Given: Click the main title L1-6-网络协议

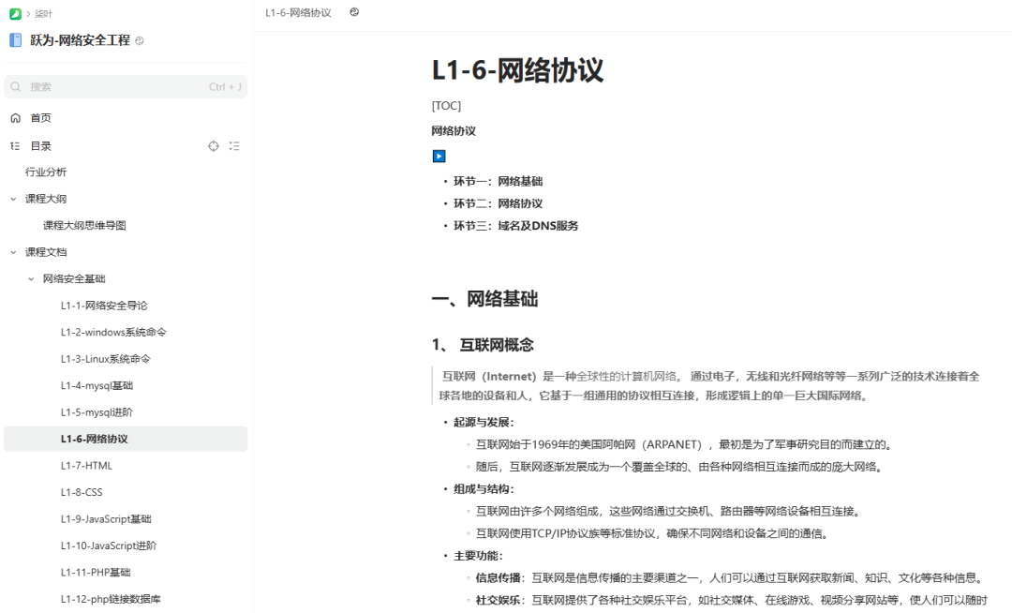Looking at the screenshot, I should tap(517, 69).
